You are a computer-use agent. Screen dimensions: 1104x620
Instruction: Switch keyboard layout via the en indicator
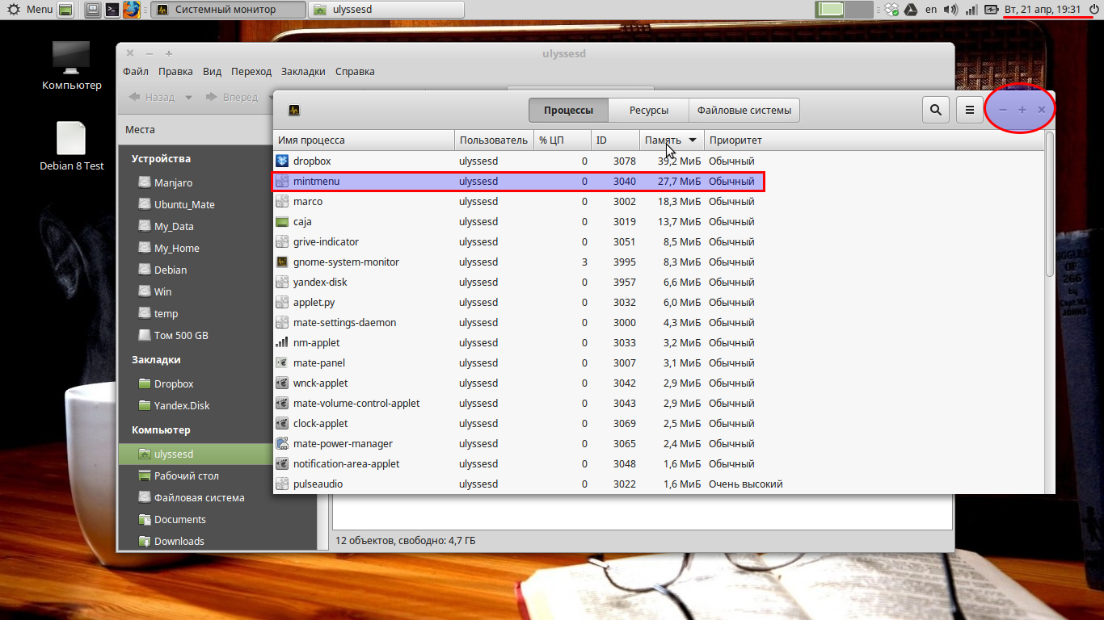[x=930, y=10]
